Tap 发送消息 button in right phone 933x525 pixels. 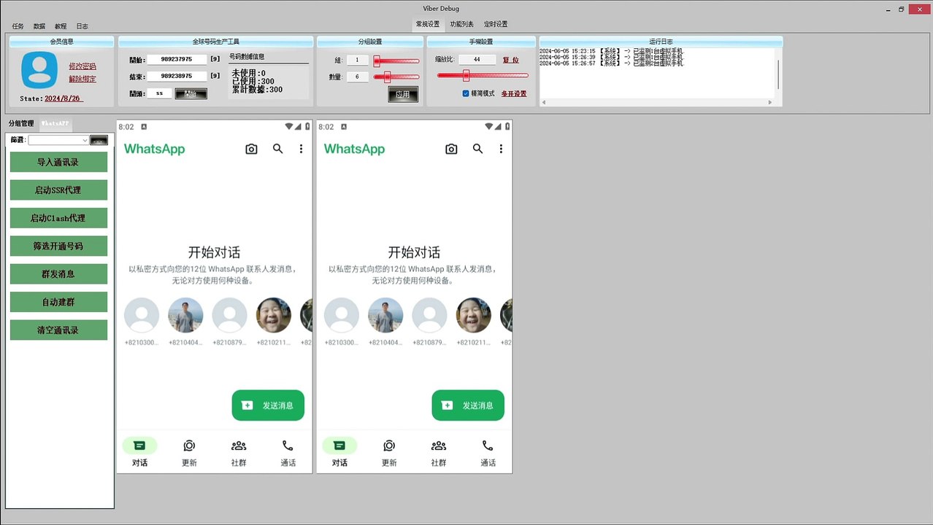click(468, 405)
